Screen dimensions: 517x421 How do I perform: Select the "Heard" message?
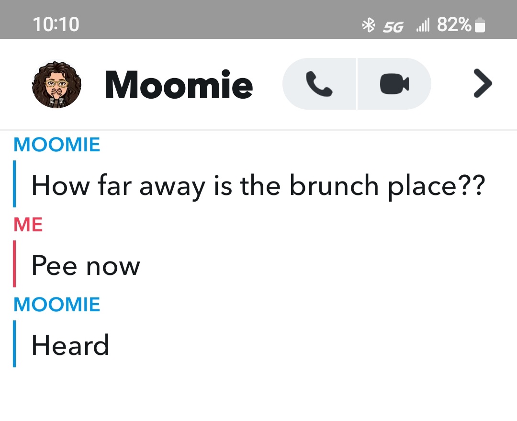70,345
